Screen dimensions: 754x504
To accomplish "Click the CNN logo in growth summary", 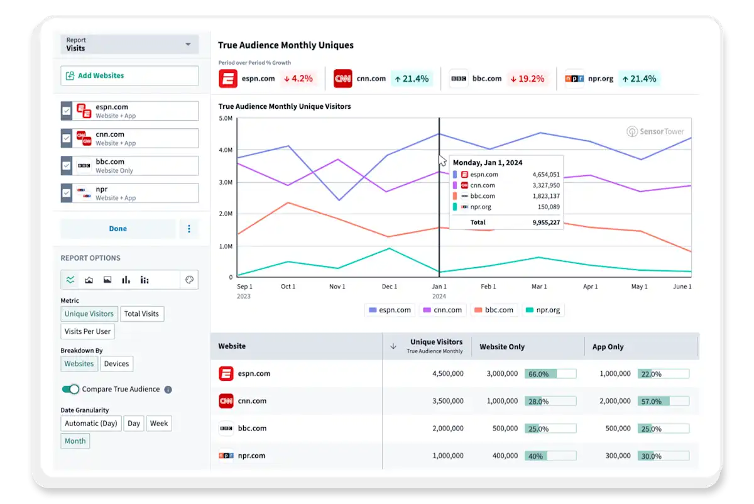I will 343,79.
